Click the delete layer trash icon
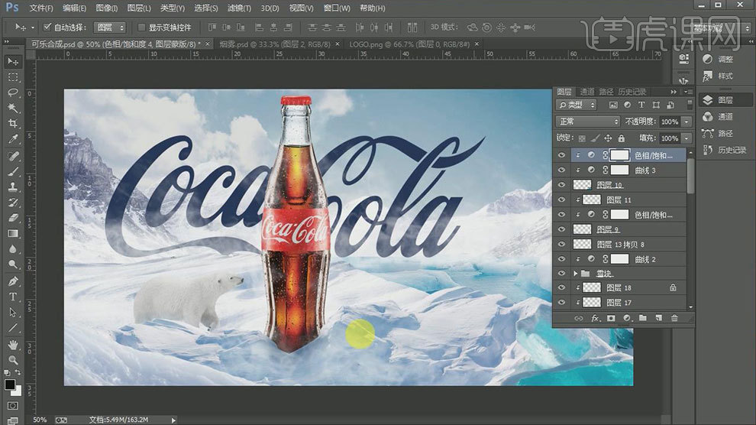Image resolution: width=756 pixels, height=425 pixels. 674,318
